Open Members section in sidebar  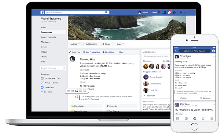(45, 42)
